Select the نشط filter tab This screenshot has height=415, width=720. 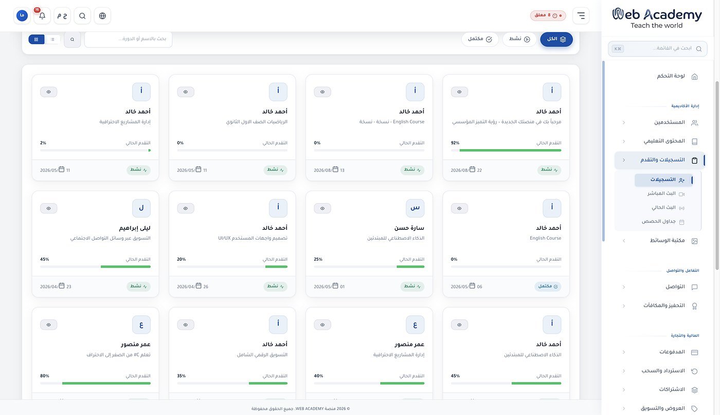519,39
